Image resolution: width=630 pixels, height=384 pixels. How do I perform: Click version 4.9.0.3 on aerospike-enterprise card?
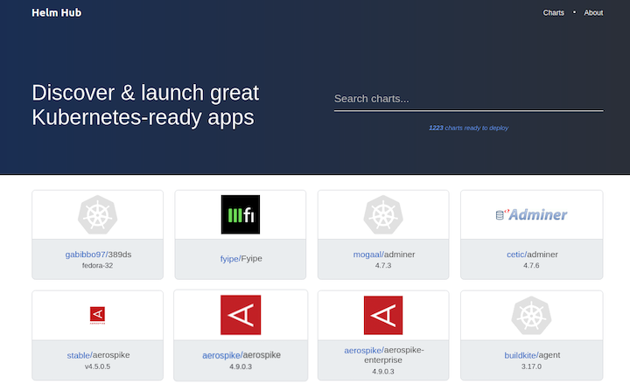[383, 372]
